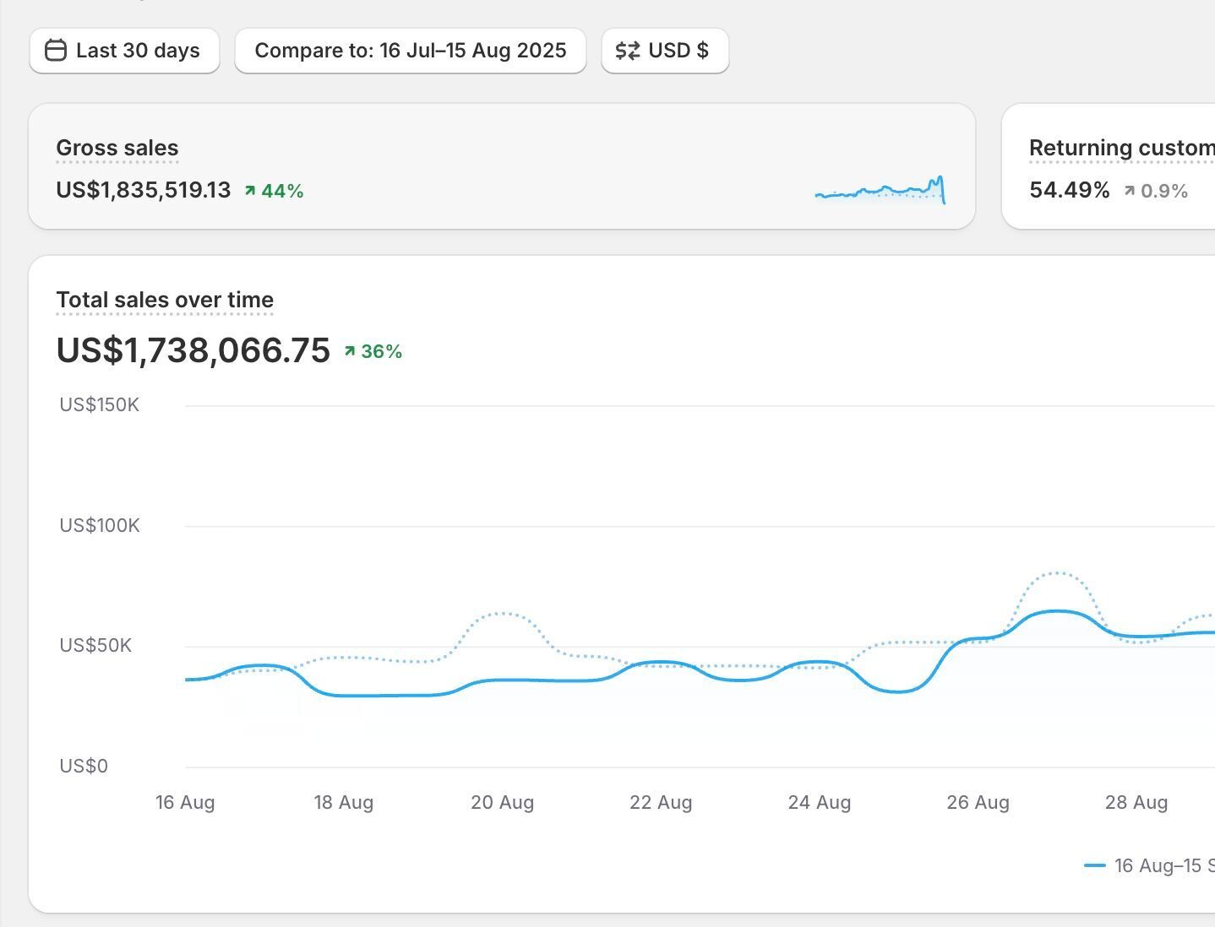
Task: Click the currency exchange arrows icon
Action: point(628,51)
